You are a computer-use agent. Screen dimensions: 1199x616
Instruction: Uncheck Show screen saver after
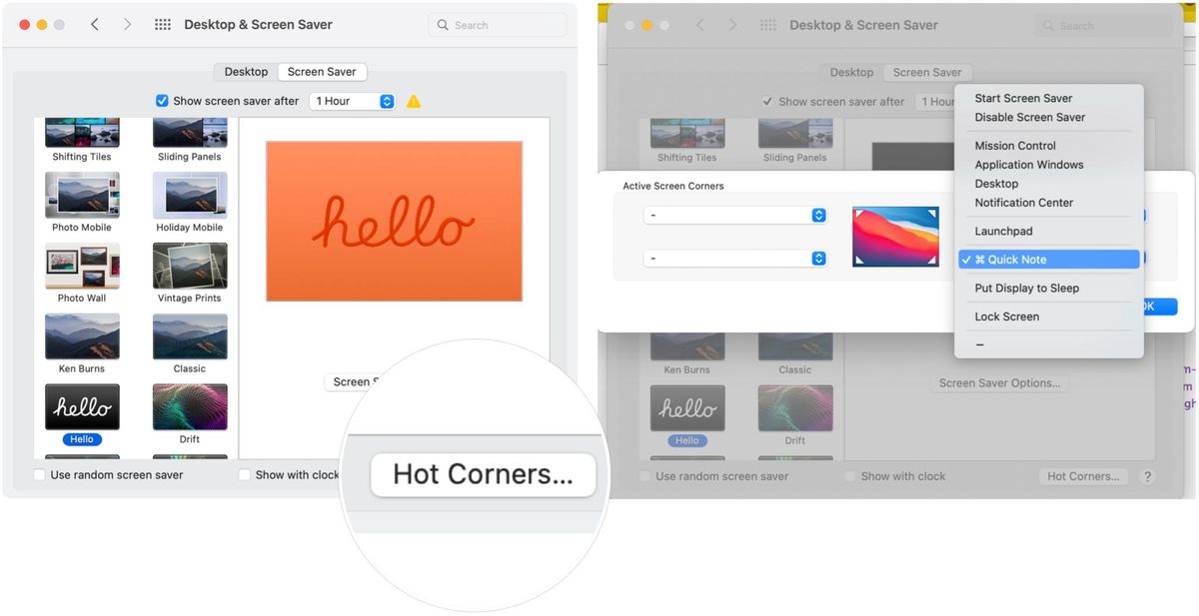pyautogui.click(x=161, y=100)
